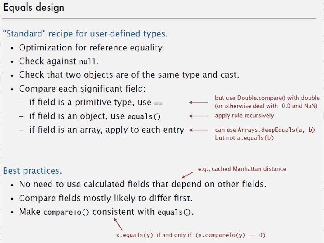Click the arrow next to "apply to each entry"
The image size is (324, 243).
tap(198, 130)
